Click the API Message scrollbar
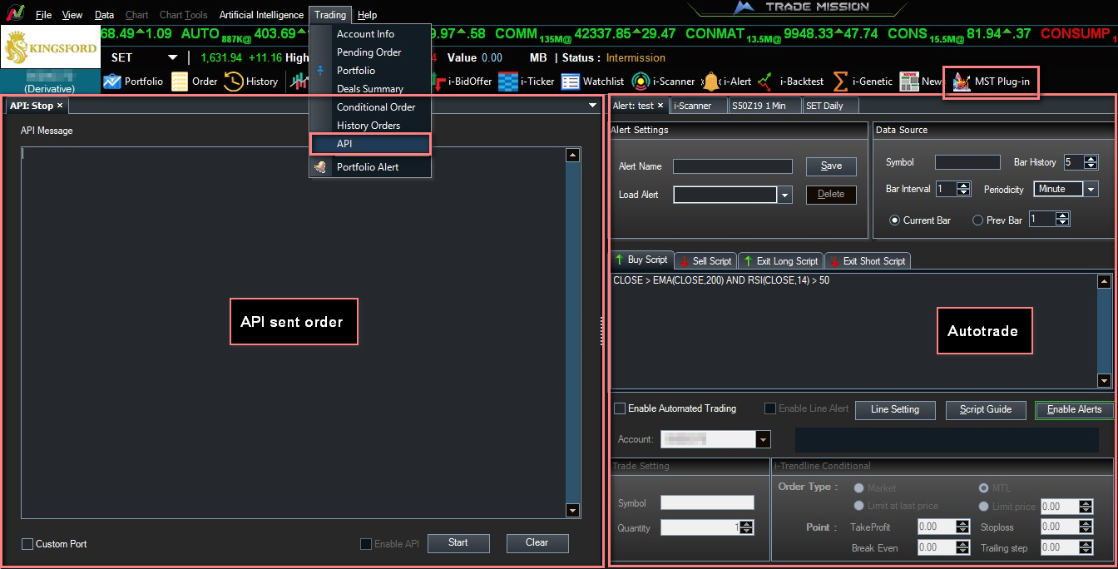The width and height of the screenshot is (1118, 569). 572,333
